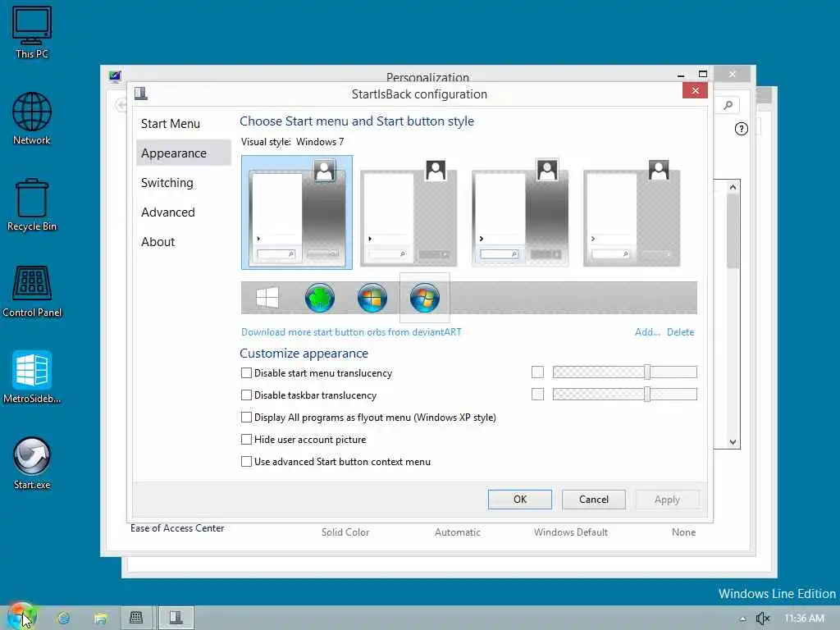Click the Apply button
This screenshot has height=630, width=840.
(x=667, y=500)
